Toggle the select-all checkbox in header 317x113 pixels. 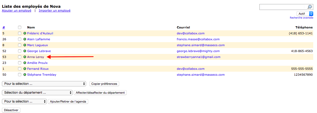pos(20,27)
